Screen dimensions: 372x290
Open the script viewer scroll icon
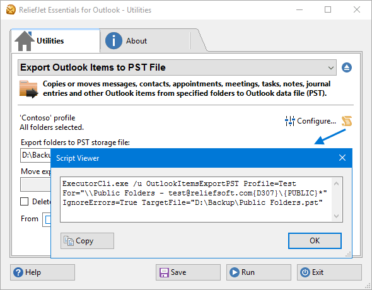tap(347, 121)
